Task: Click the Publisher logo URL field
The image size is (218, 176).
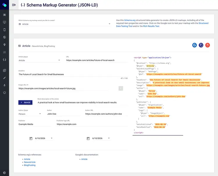Action: pyautogui.click(x=92, y=124)
